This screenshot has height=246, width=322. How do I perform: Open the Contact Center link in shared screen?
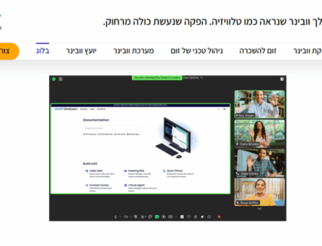coord(99,185)
